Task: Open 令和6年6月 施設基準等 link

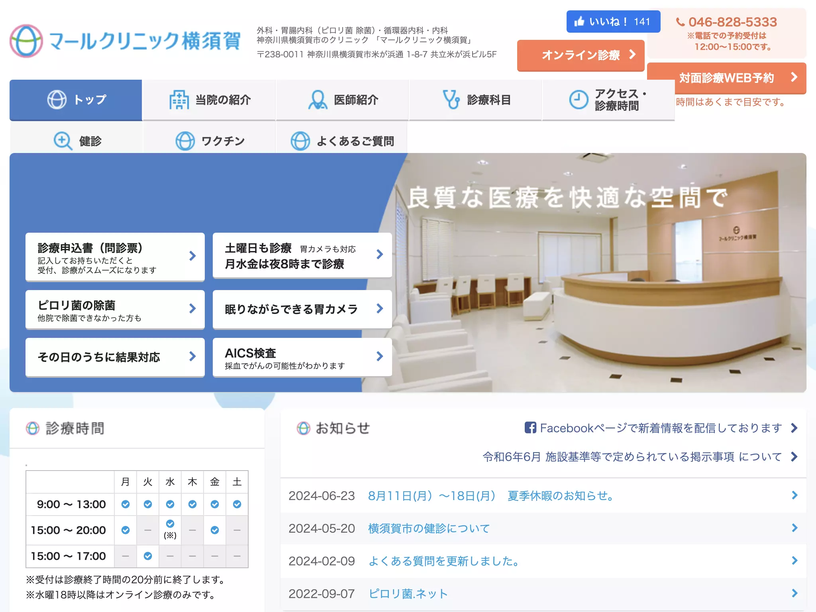Action: pos(640,457)
